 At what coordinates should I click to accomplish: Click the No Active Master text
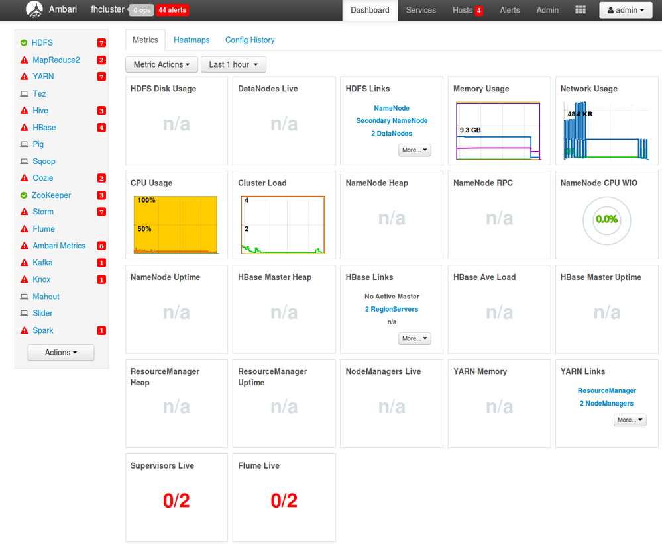pyautogui.click(x=392, y=297)
